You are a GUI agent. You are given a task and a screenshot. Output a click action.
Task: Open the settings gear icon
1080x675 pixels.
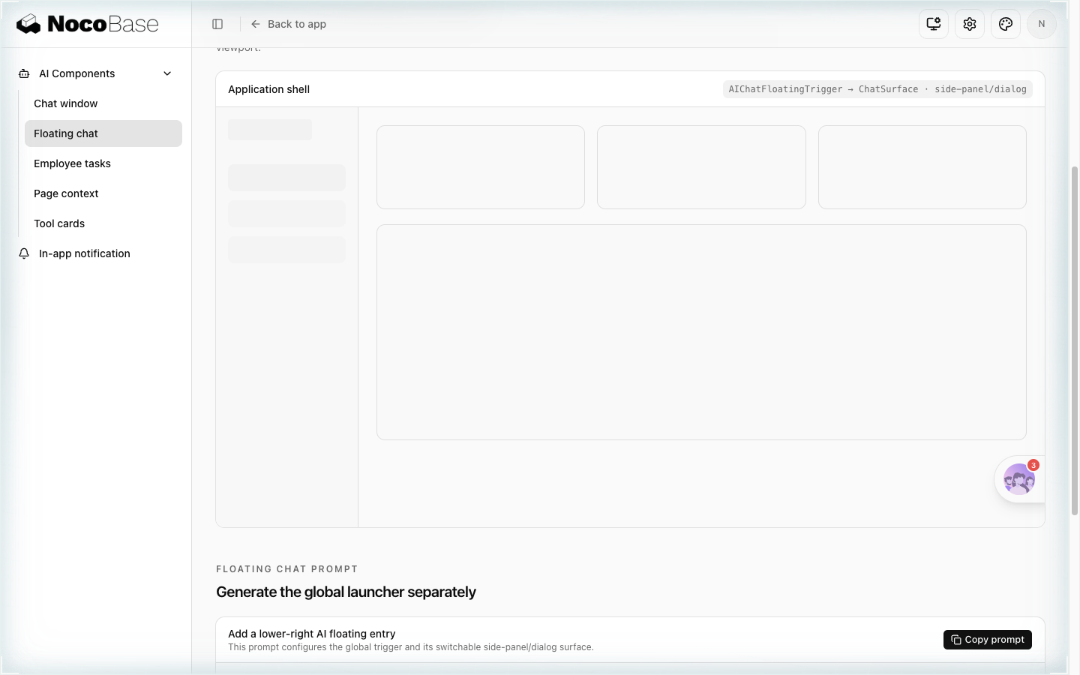tap(970, 24)
